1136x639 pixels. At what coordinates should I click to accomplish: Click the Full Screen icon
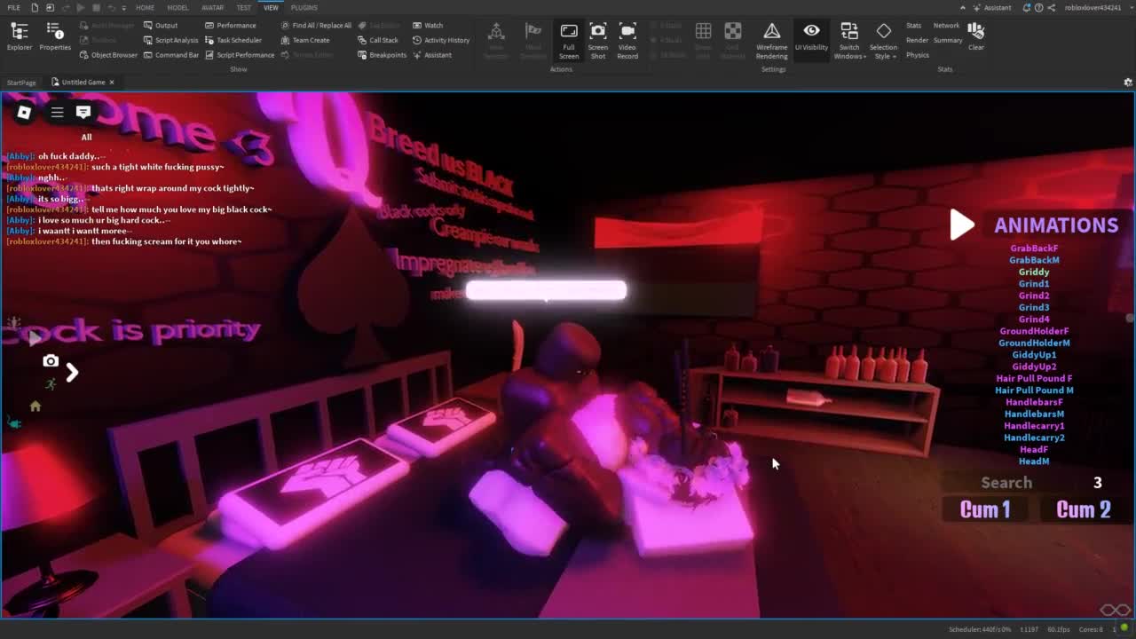pyautogui.click(x=569, y=40)
